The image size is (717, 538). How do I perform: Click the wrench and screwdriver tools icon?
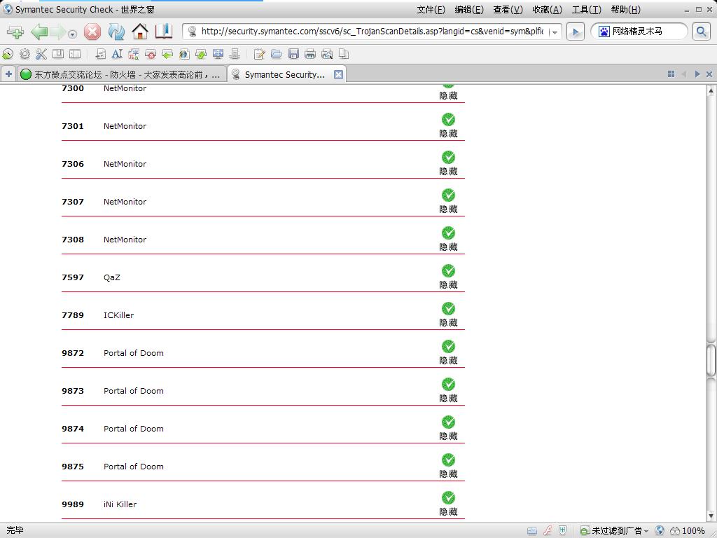[x=41, y=54]
